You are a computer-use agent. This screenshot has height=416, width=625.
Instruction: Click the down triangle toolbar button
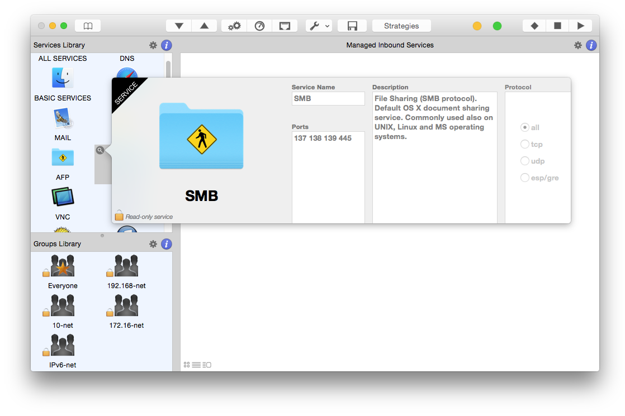(179, 26)
